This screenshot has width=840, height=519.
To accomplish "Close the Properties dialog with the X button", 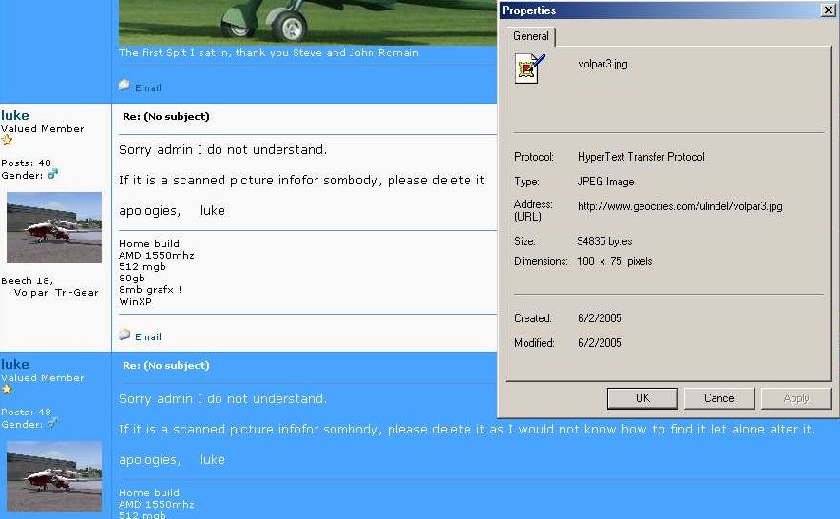I will (828, 10).
